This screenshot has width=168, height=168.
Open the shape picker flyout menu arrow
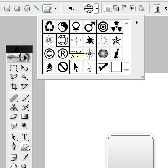tap(137, 22)
